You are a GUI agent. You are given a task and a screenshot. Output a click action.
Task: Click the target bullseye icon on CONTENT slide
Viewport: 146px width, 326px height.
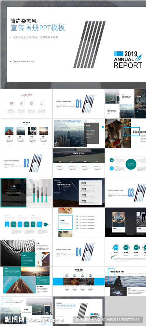[x=21, y=103]
